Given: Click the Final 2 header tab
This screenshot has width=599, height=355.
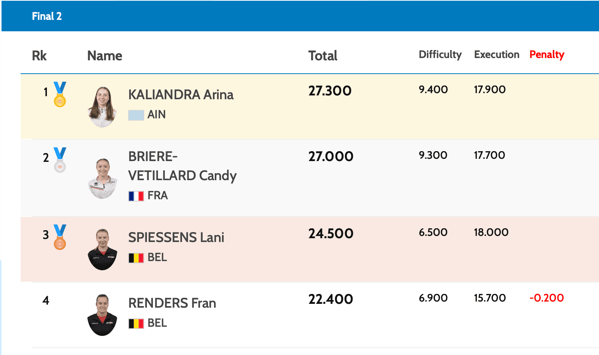Looking at the screenshot, I should [47, 16].
